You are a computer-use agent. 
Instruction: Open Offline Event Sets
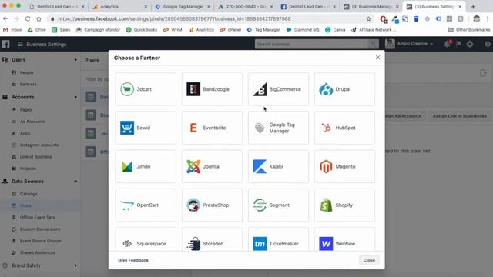point(37,217)
